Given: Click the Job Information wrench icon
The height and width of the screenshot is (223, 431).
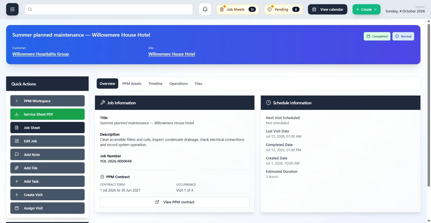Looking at the screenshot, I should click(x=103, y=102).
